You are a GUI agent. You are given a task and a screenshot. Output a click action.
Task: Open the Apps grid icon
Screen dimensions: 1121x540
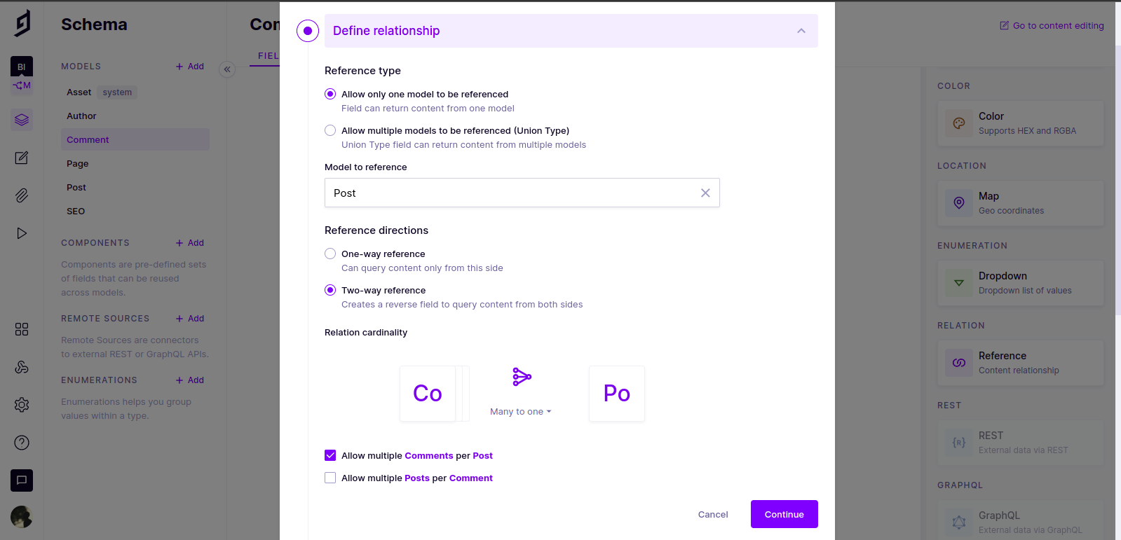pyautogui.click(x=22, y=329)
